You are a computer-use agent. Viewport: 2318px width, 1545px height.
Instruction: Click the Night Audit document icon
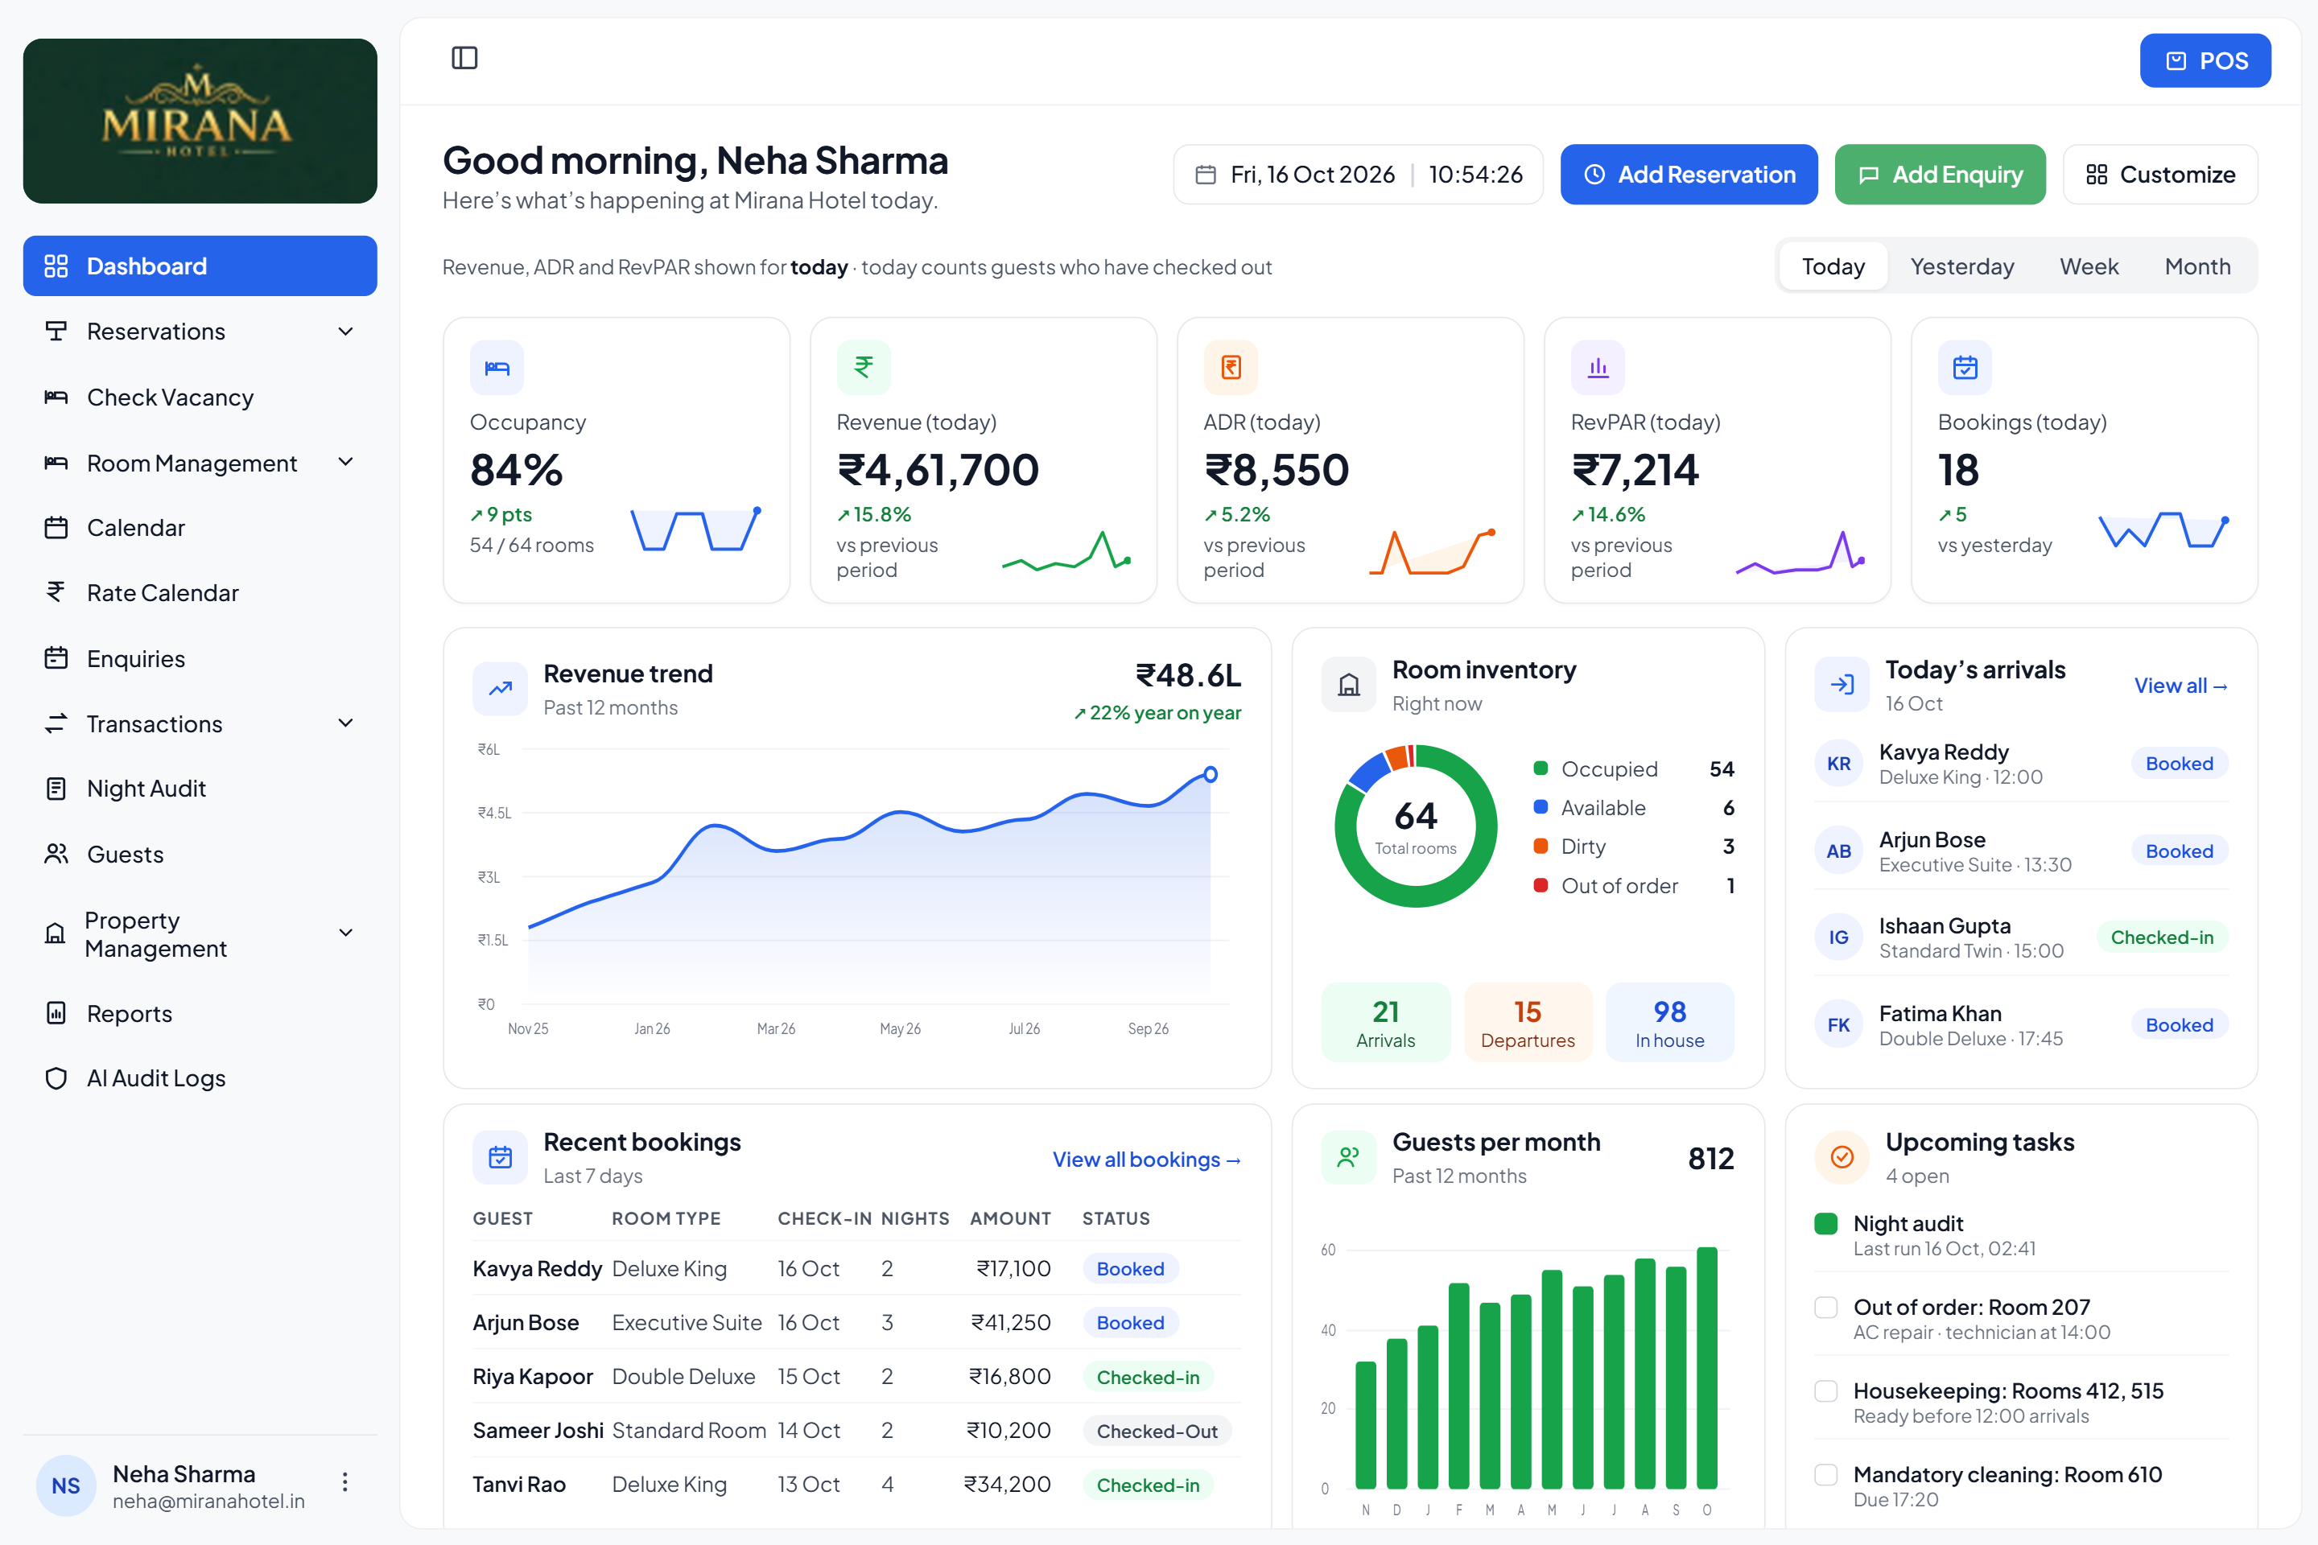click(56, 789)
